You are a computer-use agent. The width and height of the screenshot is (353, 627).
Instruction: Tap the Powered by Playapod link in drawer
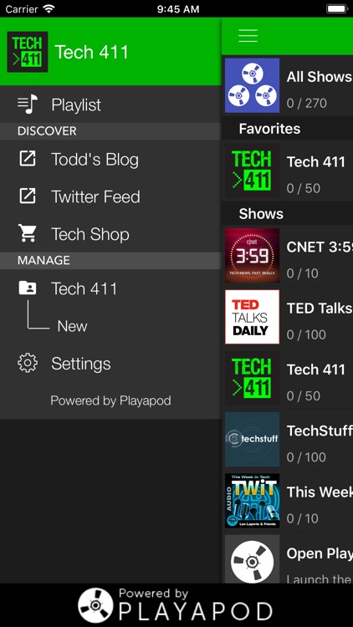point(110,400)
